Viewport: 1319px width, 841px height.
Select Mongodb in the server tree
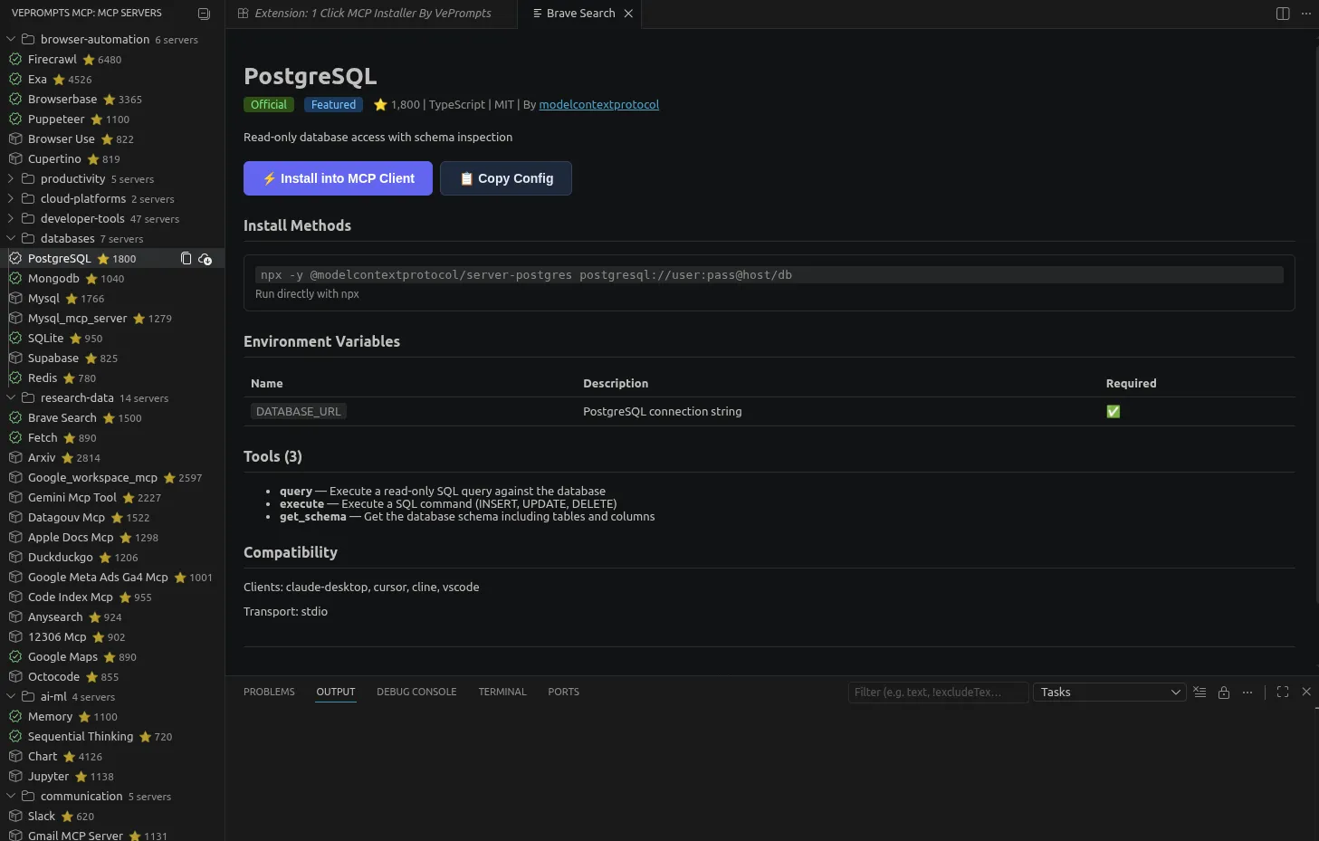pyautogui.click(x=112, y=279)
